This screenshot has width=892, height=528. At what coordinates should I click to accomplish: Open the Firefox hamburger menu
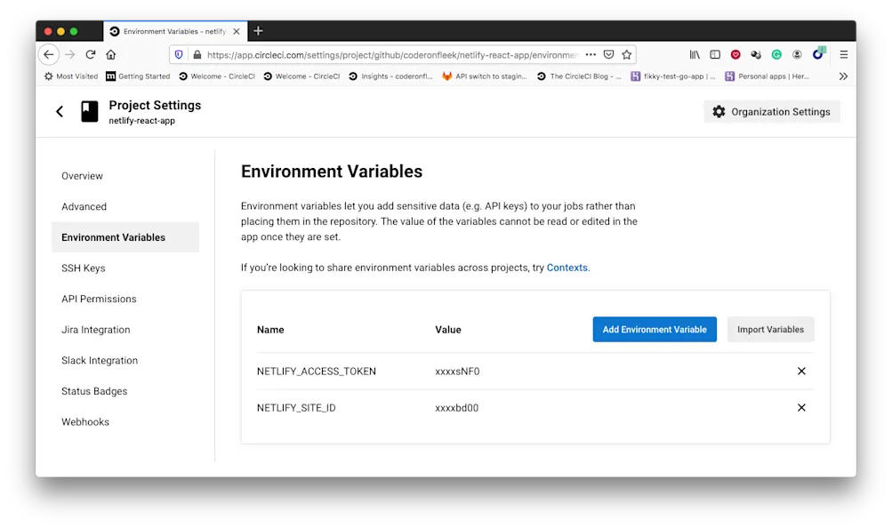tap(844, 54)
